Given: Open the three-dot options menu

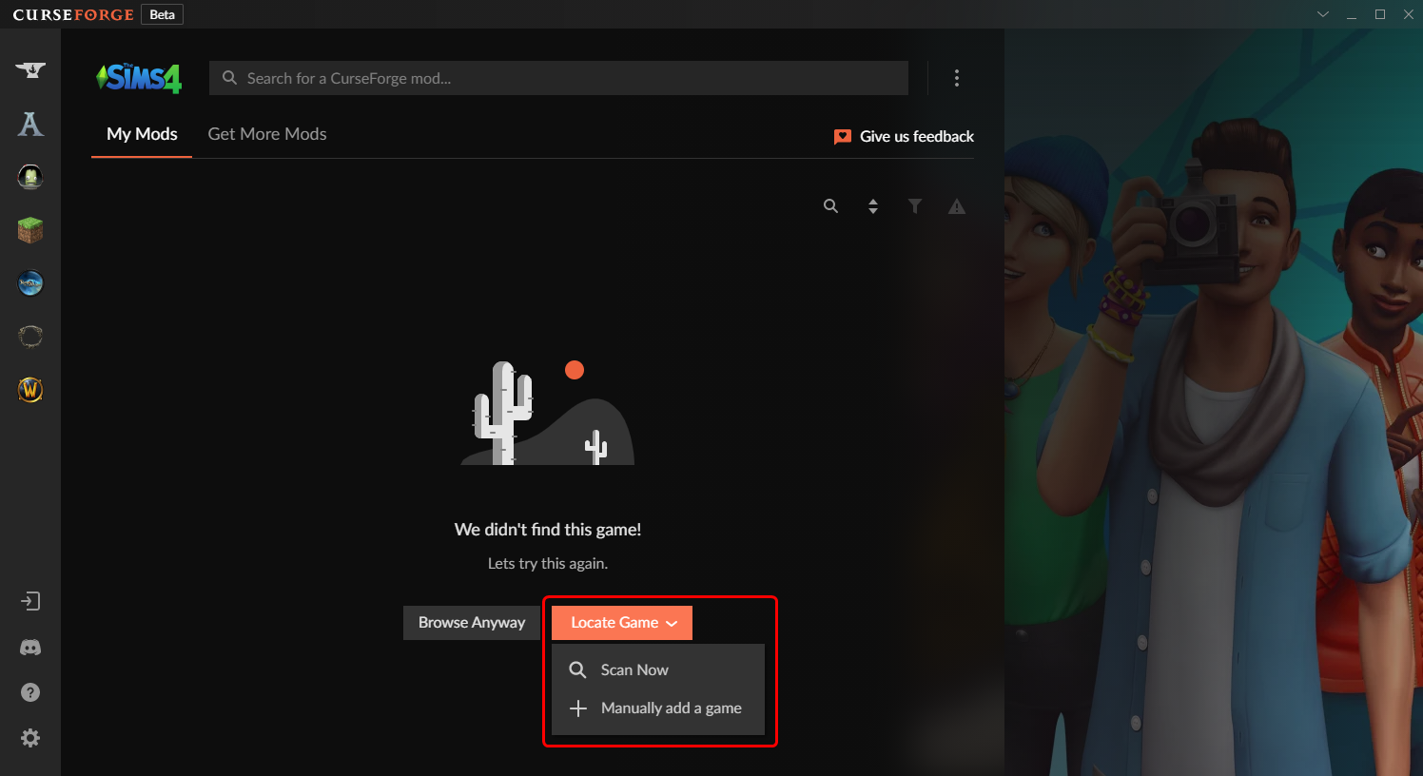Looking at the screenshot, I should pyautogui.click(x=956, y=77).
